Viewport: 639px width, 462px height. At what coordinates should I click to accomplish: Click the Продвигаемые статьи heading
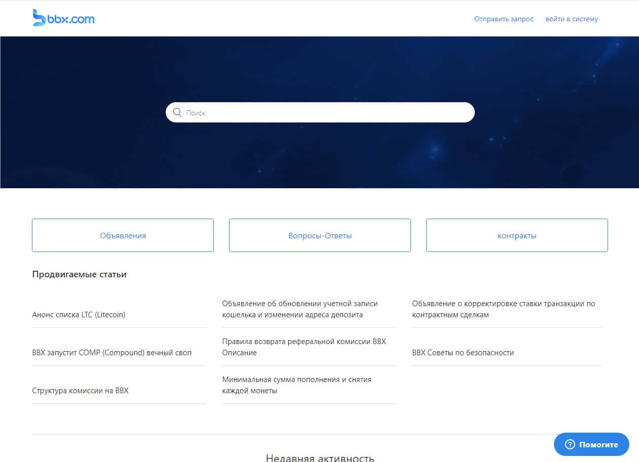click(x=79, y=274)
